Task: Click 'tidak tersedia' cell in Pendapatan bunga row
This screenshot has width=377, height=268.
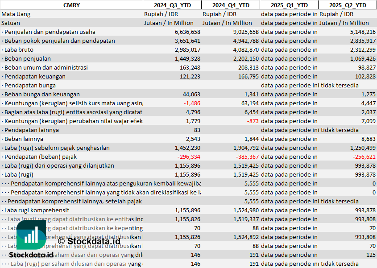Action: pos(310,85)
